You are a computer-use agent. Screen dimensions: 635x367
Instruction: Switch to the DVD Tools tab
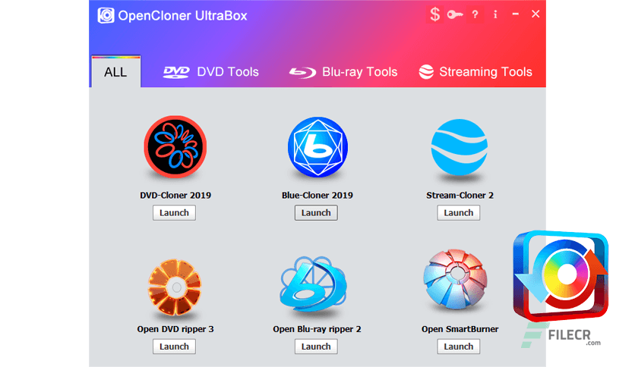click(210, 72)
